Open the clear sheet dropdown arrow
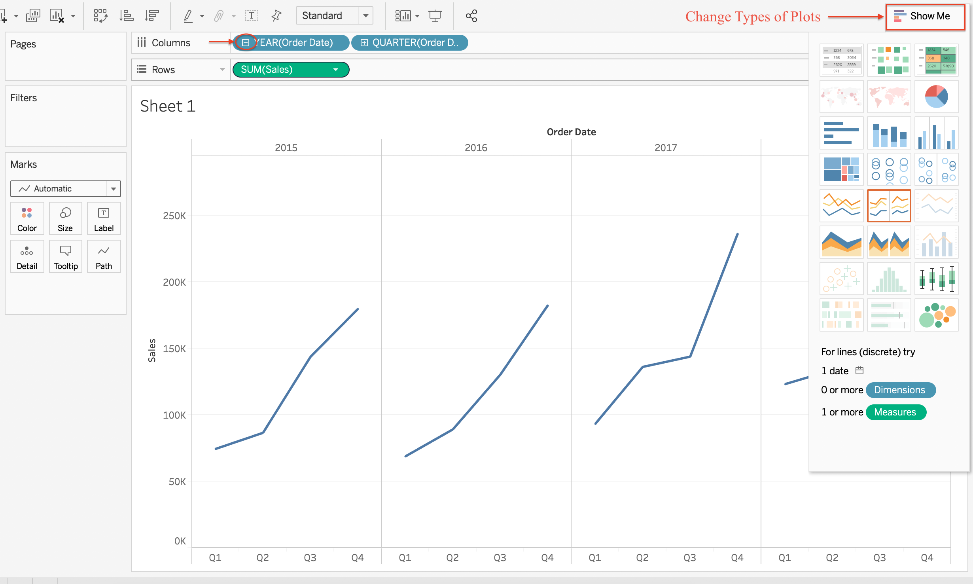 pyautogui.click(x=73, y=16)
